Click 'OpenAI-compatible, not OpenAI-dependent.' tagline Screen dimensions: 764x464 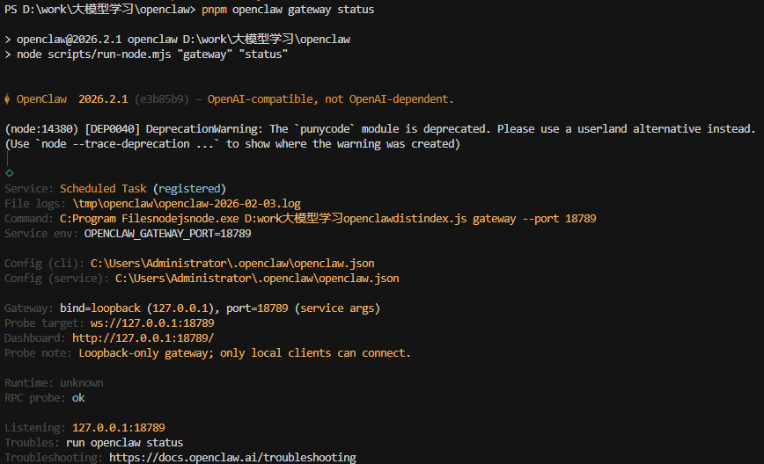tap(331, 99)
